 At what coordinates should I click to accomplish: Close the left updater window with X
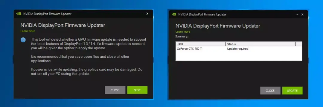147,14
